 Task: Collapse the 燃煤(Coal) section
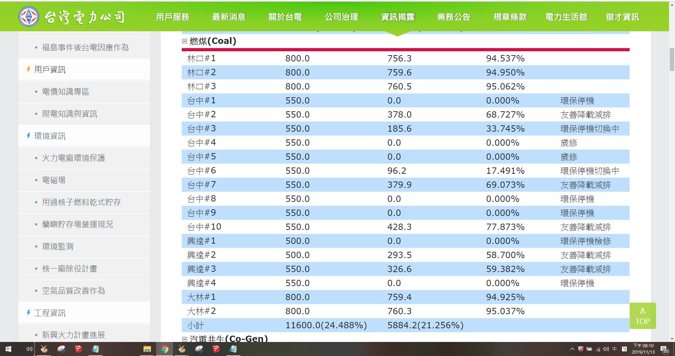[185, 41]
